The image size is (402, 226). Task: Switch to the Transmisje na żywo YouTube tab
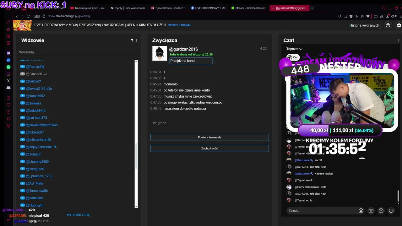point(88,8)
